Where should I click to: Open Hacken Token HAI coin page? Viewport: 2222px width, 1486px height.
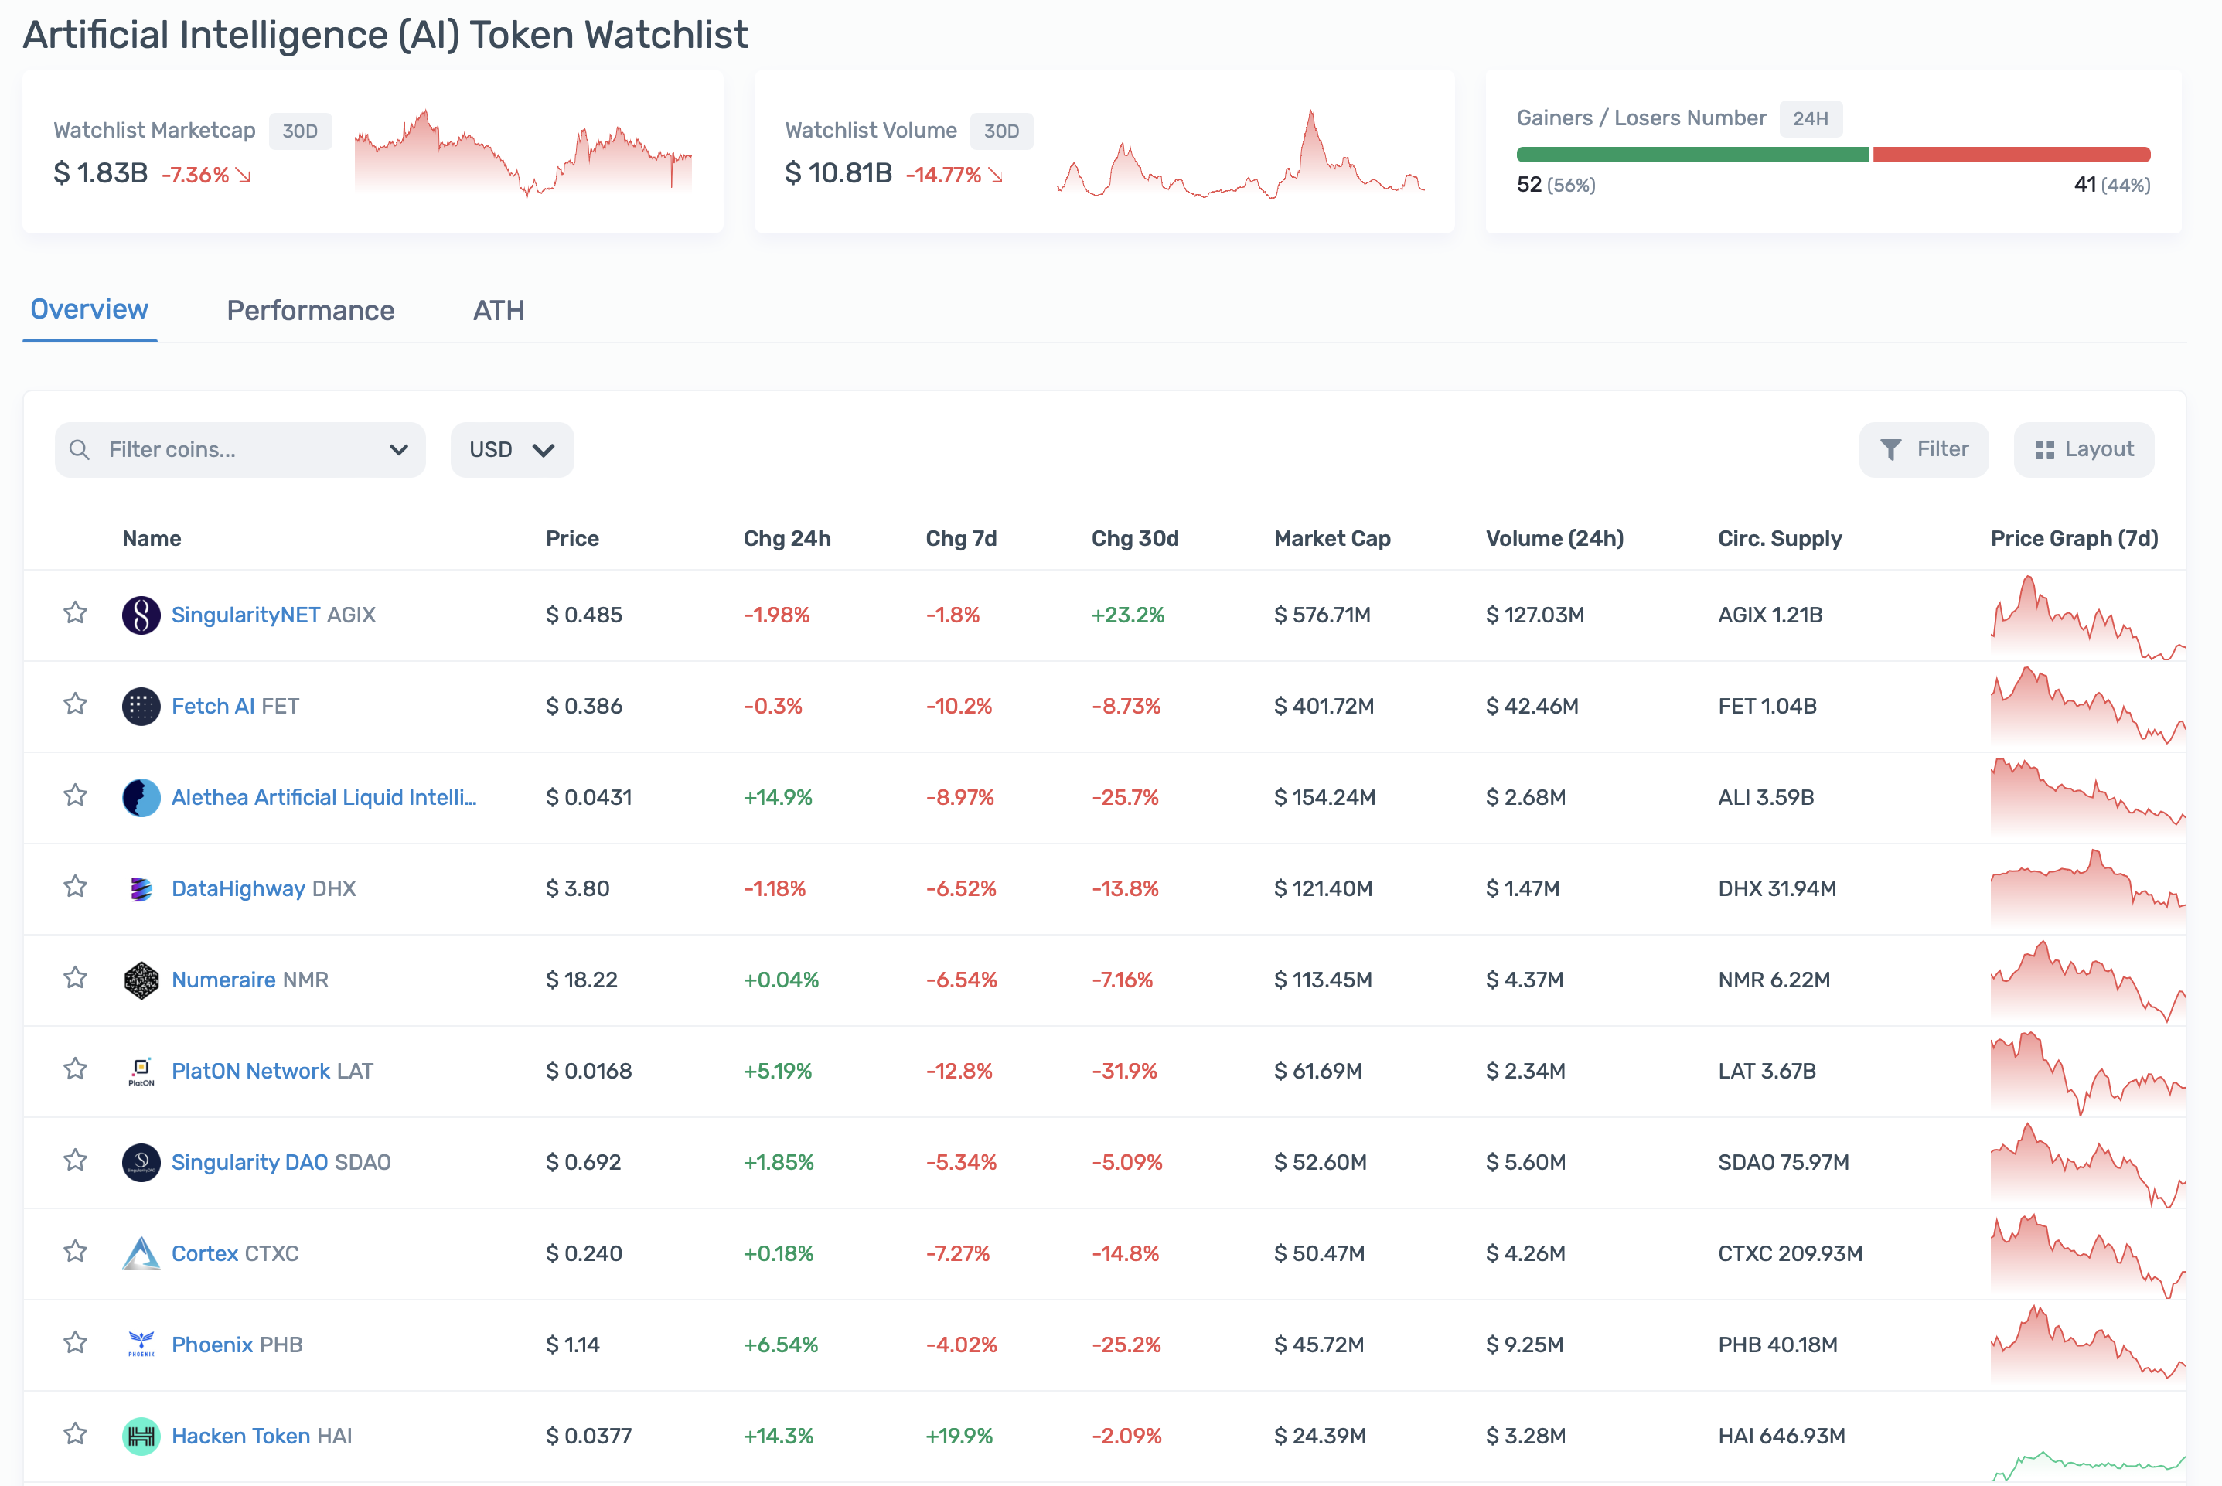[261, 1436]
